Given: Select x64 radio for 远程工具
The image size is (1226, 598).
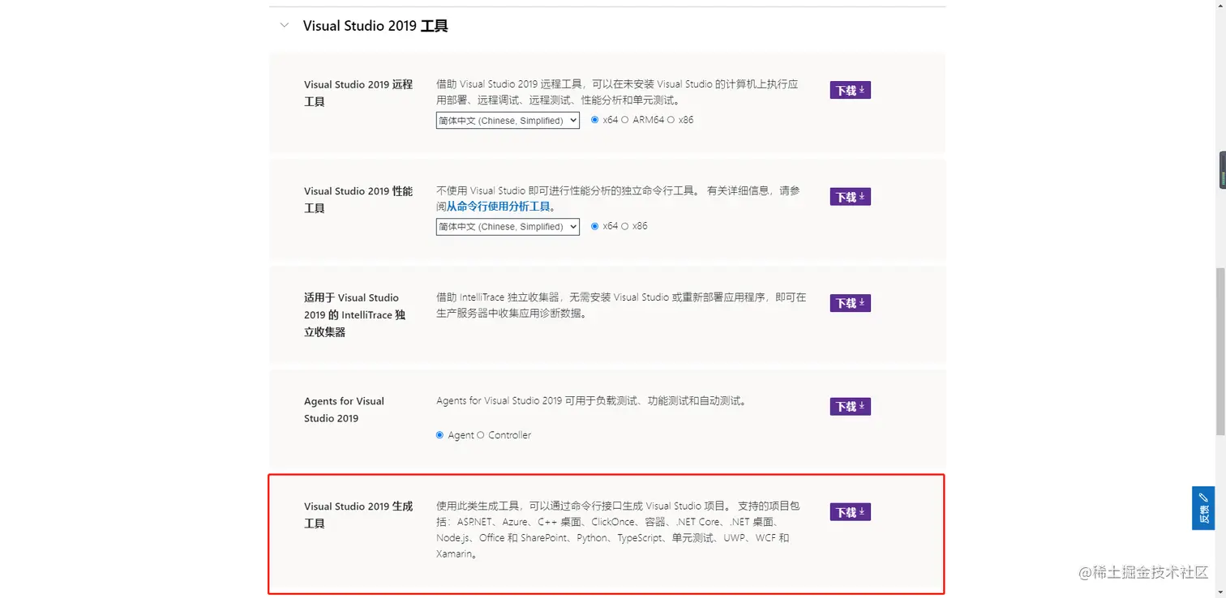Looking at the screenshot, I should (595, 120).
